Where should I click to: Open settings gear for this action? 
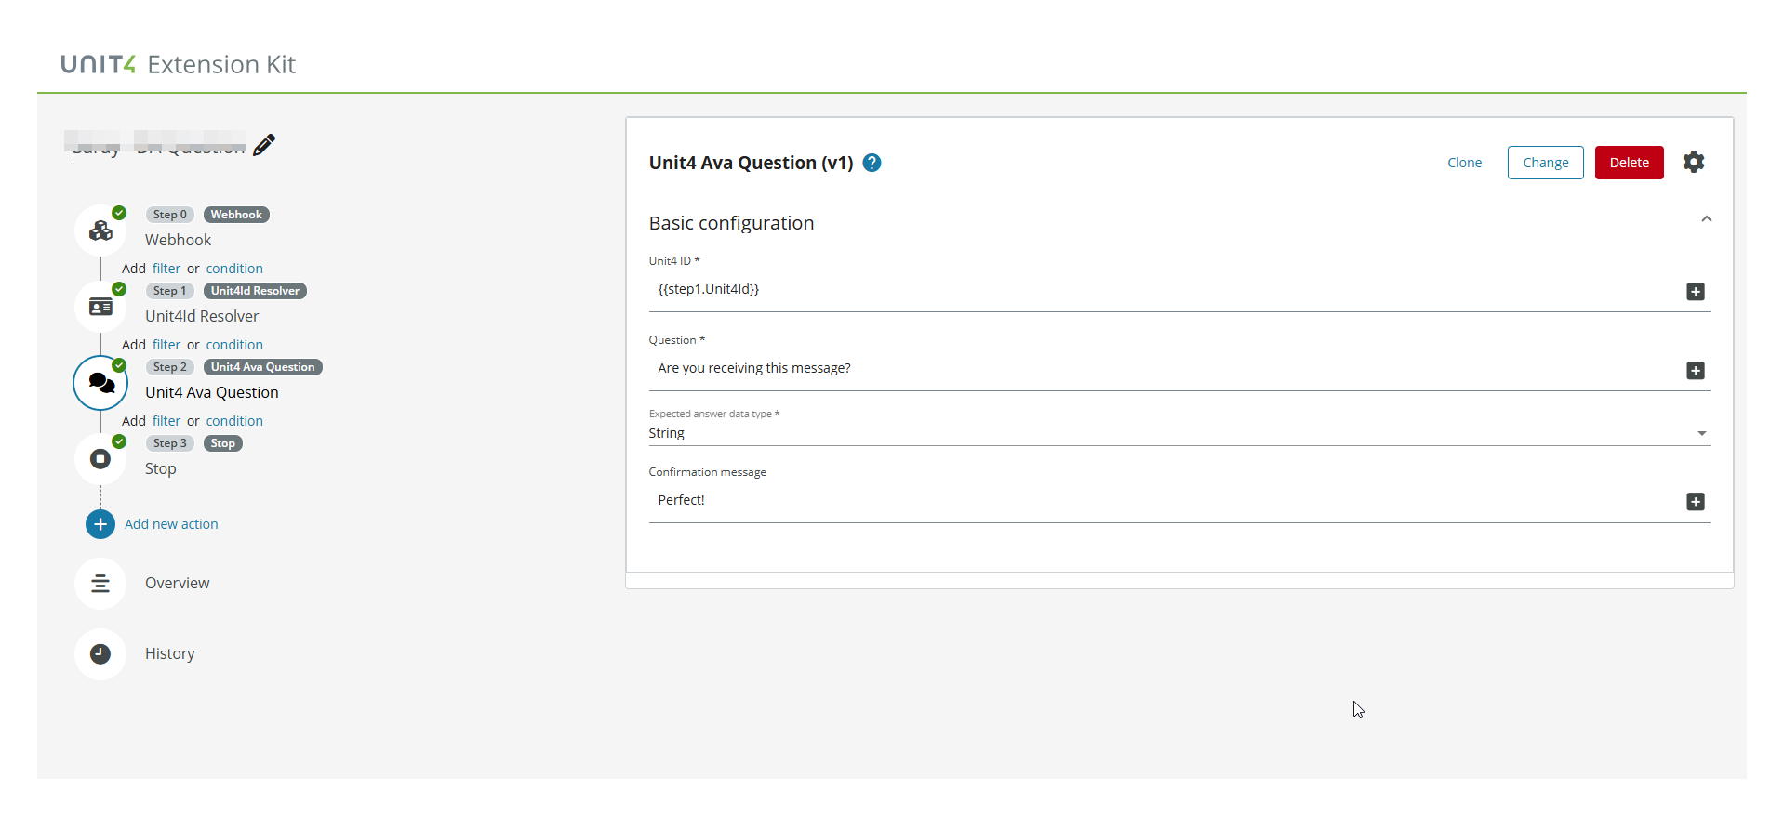click(x=1694, y=163)
